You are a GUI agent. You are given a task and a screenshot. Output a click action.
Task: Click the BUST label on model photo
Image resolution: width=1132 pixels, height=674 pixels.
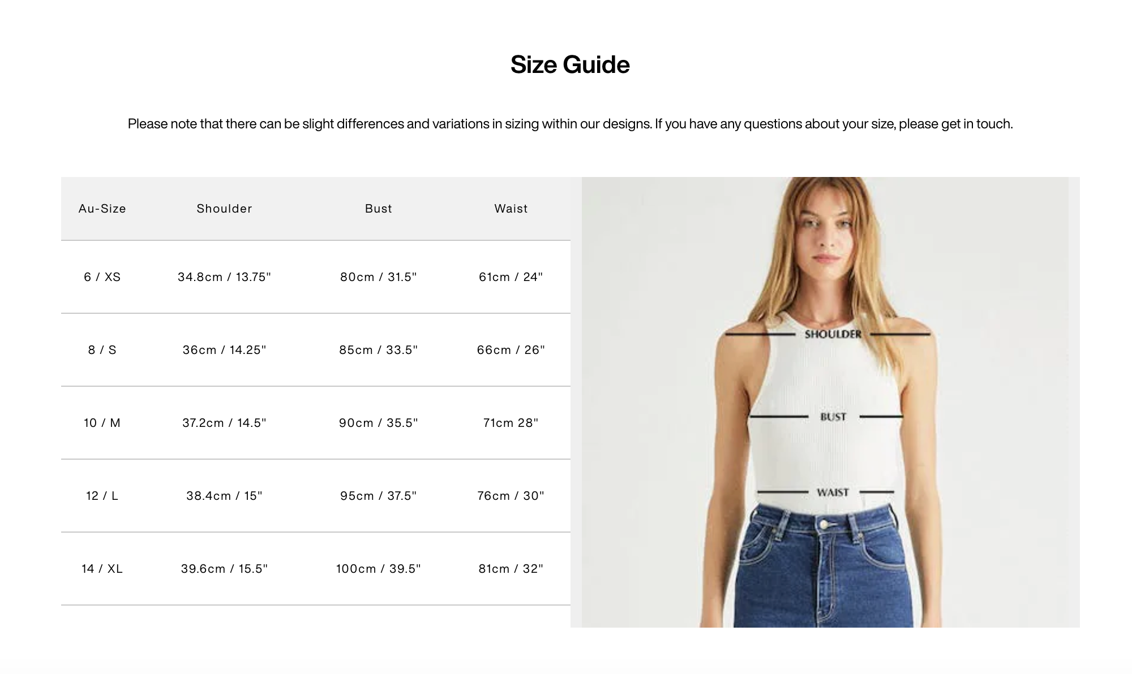tap(833, 417)
